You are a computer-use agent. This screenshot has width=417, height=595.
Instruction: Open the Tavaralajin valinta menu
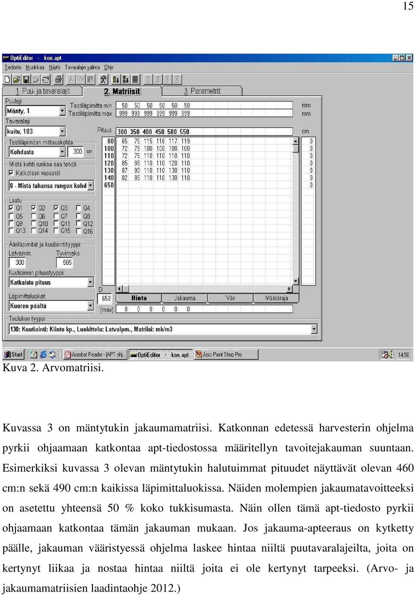pos(82,67)
